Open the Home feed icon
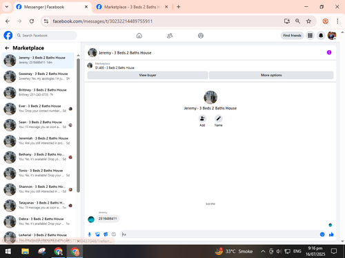Screen dimensions: 345x258 click(139, 36)
